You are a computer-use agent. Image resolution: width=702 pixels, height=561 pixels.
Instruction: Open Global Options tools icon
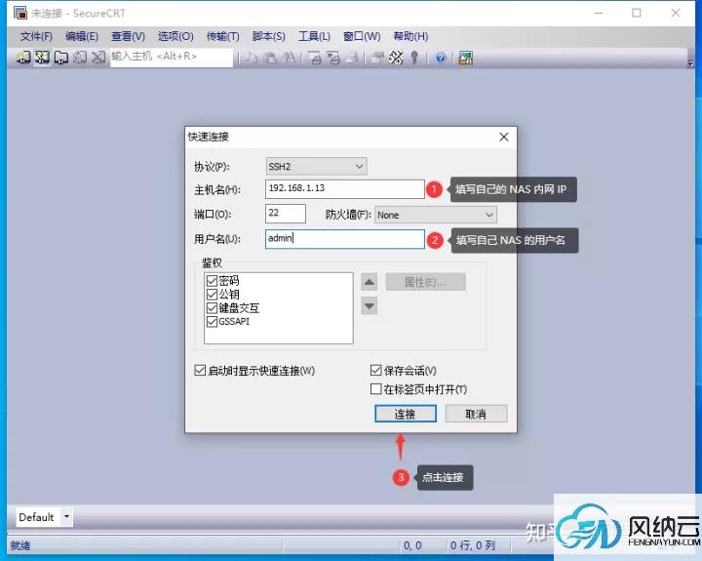[x=396, y=58]
